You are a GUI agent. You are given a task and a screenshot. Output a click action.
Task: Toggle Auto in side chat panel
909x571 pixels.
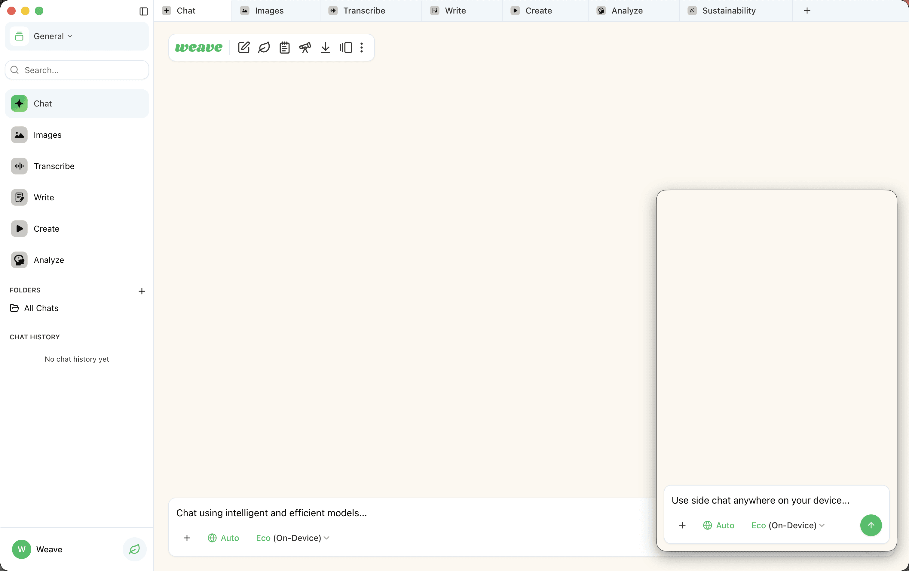(718, 525)
